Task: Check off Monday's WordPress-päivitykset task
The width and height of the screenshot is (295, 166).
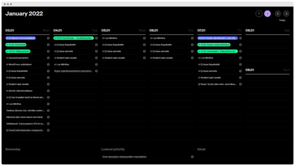Action: point(48,64)
